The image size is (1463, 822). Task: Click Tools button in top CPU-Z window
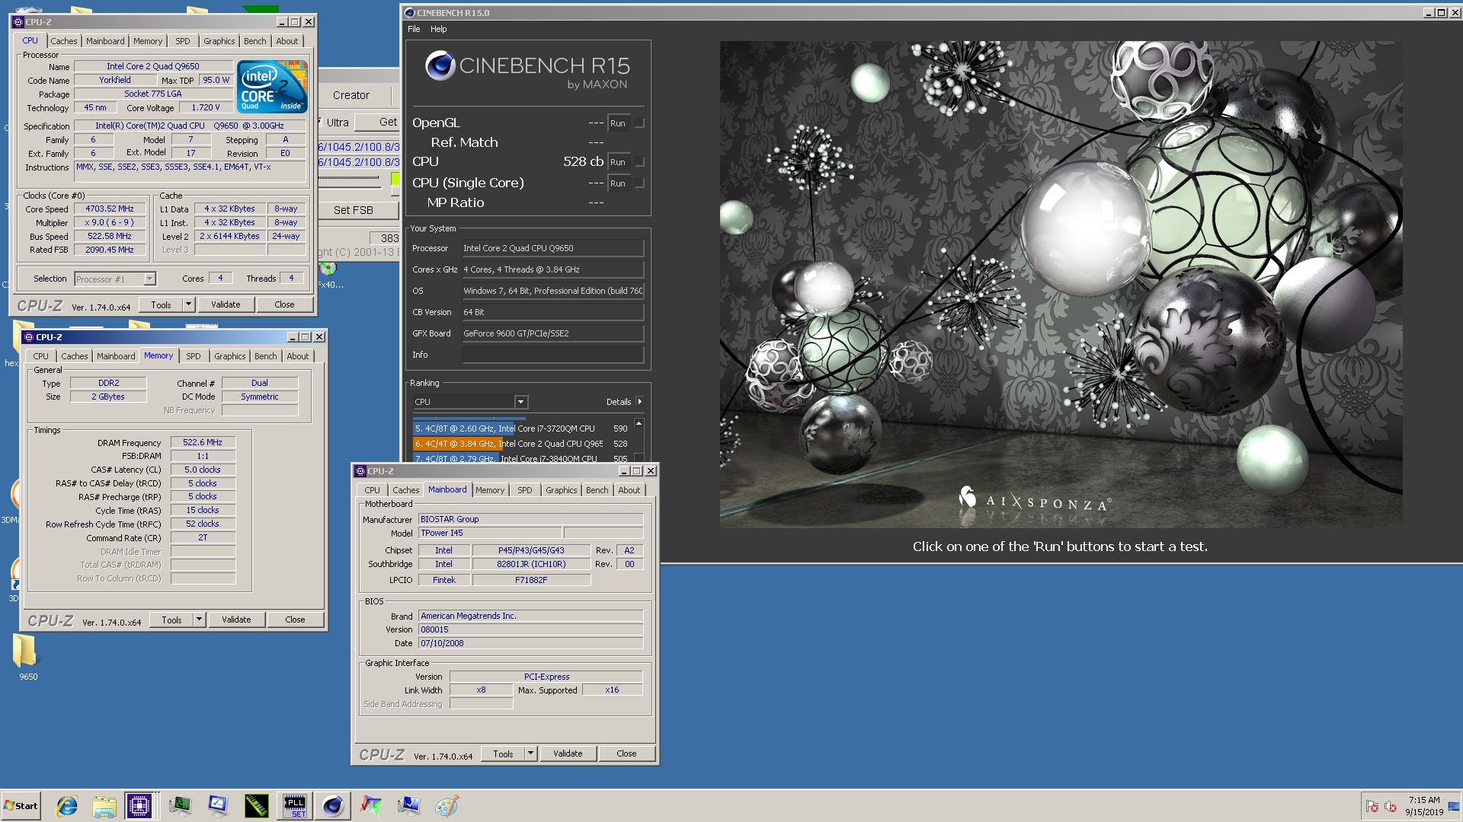[162, 304]
